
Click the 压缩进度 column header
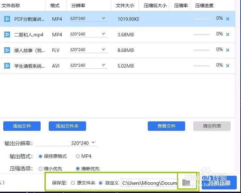204,6
